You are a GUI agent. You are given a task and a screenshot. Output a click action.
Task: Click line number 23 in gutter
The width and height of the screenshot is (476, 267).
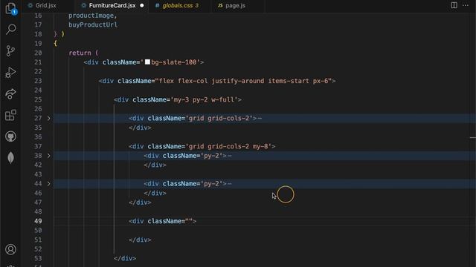[x=38, y=81]
